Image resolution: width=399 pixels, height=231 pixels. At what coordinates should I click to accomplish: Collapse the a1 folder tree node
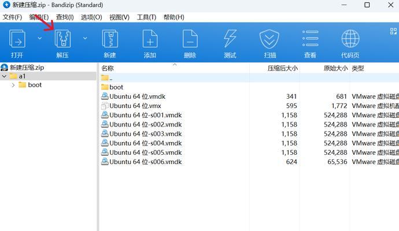tap(4, 76)
